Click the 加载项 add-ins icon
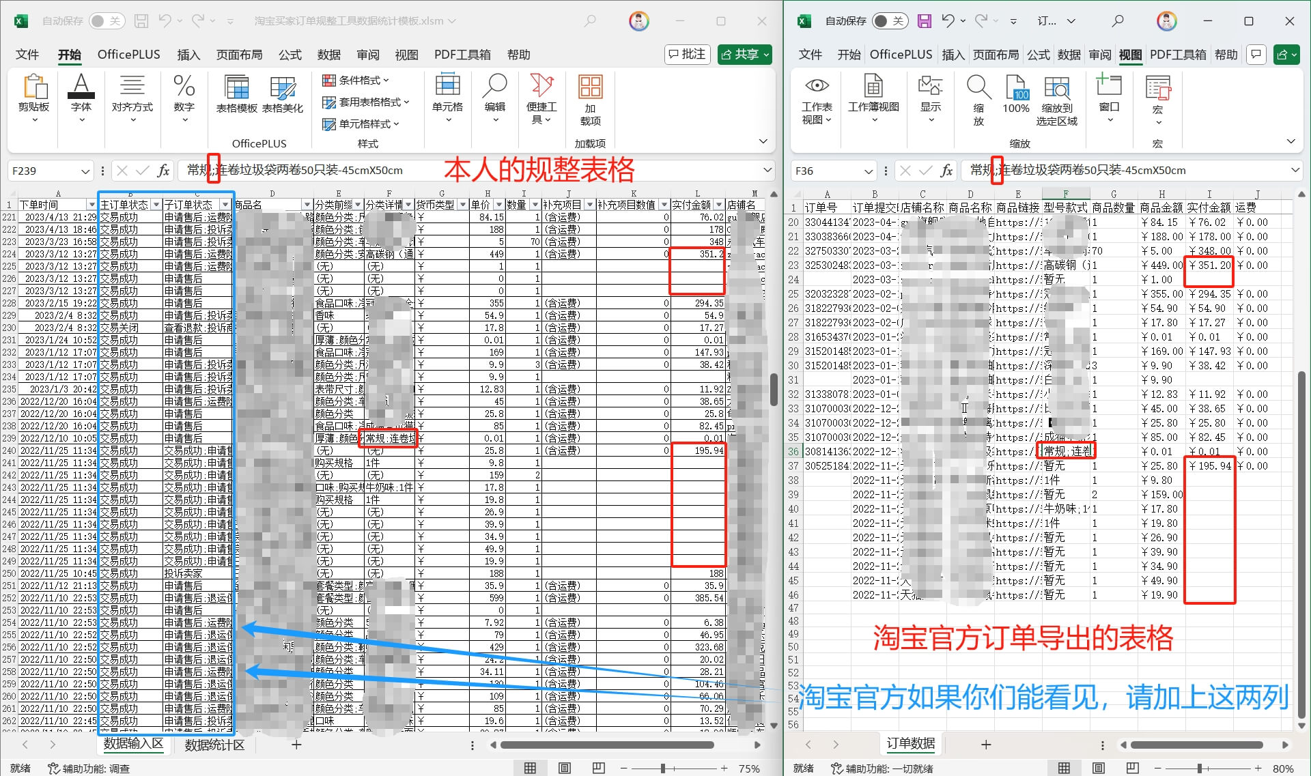 click(590, 100)
